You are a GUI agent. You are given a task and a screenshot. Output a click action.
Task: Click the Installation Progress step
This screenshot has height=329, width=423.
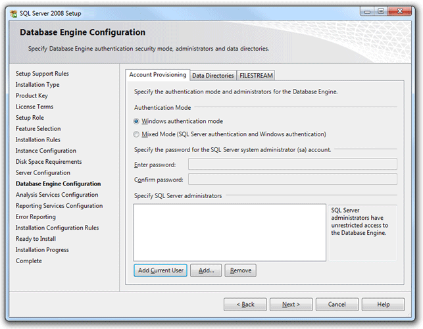42,250
